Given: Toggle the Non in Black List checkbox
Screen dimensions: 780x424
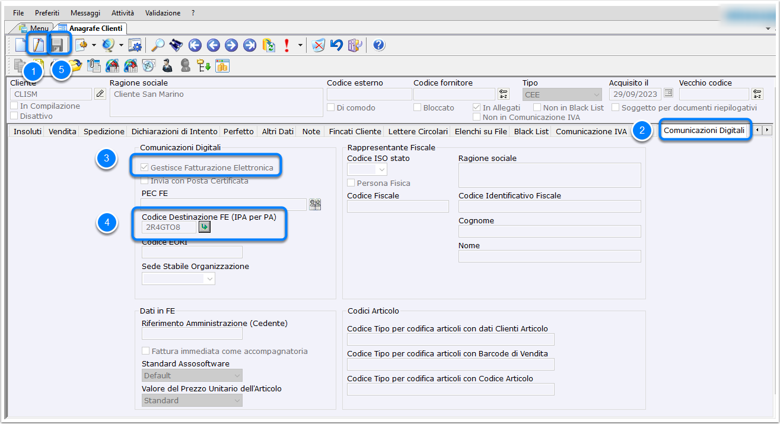Looking at the screenshot, I should [x=537, y=107].
